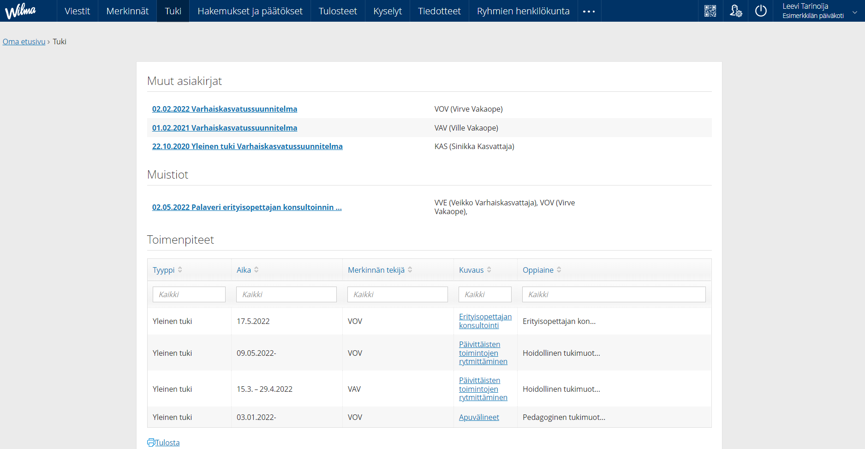This screenshot has height=449, width=865.
Task: Open 22.10.2020 Yleinen tuki Varhaiskasvatussuunnitelma
Action: 247,146
